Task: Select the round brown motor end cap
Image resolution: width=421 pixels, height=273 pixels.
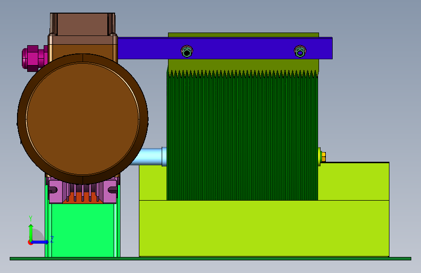Action: (x=83, y=119)
